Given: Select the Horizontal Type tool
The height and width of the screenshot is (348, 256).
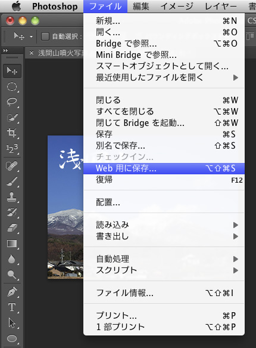Looking at the screenshot, I should (x=12, y=307).
